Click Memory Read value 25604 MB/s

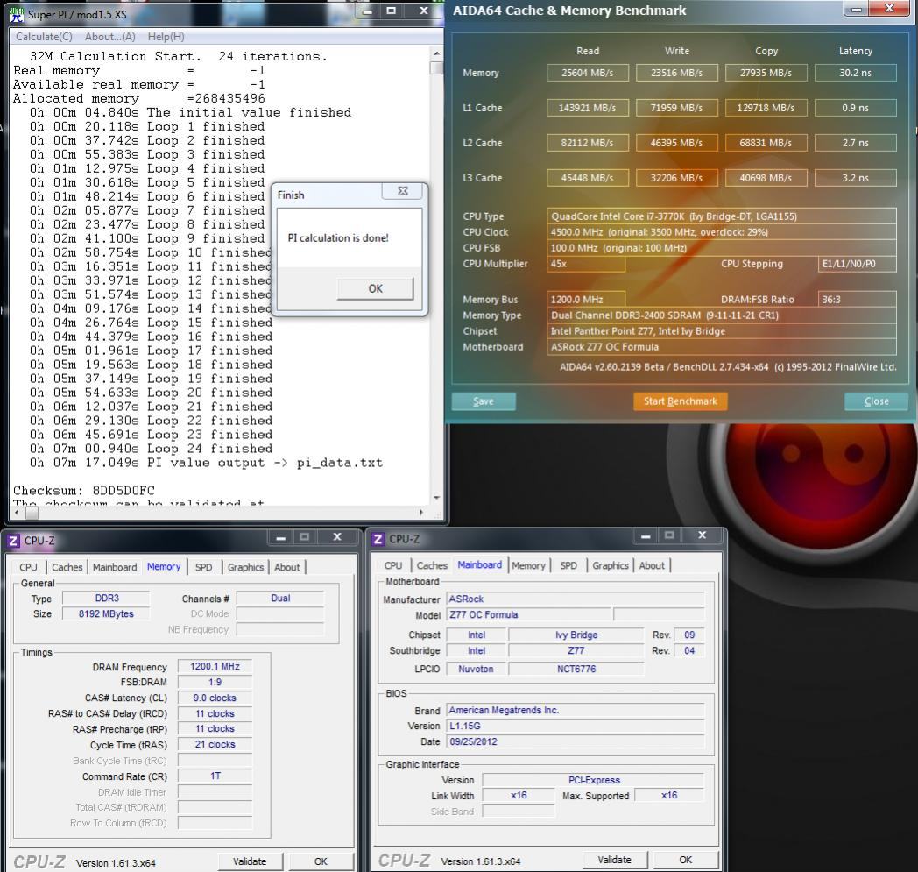[x=588, y=73]
